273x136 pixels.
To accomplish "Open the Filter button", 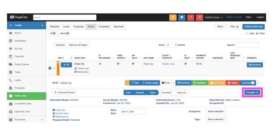I will pos(234,27).
